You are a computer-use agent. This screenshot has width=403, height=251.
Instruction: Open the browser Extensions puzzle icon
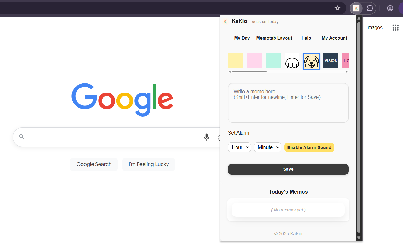[x=370, y=8]
